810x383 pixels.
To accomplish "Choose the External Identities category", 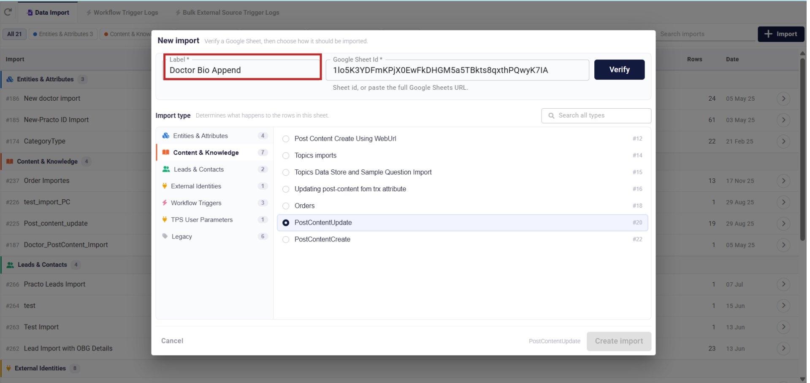I will (214, 186).
